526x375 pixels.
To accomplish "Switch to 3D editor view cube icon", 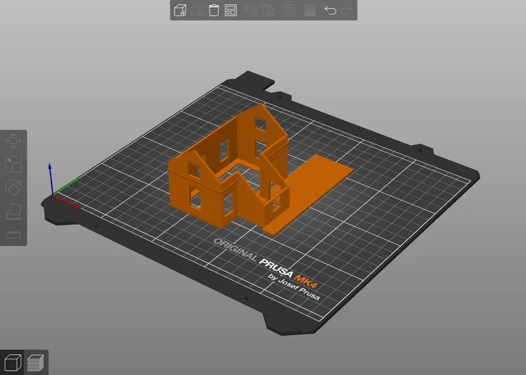I will 13,362.
